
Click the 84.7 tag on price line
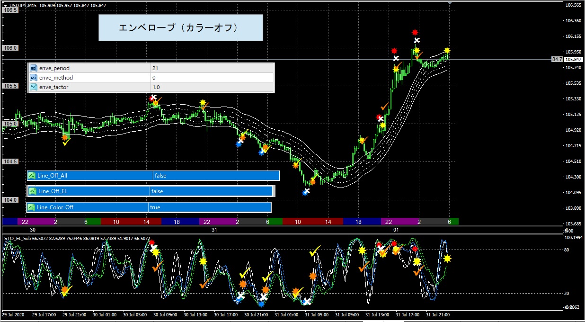[x=557, y=60]
